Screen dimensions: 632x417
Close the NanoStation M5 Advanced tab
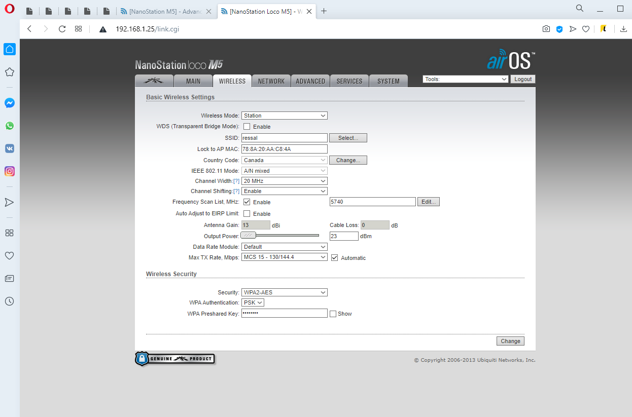(208, 11)
